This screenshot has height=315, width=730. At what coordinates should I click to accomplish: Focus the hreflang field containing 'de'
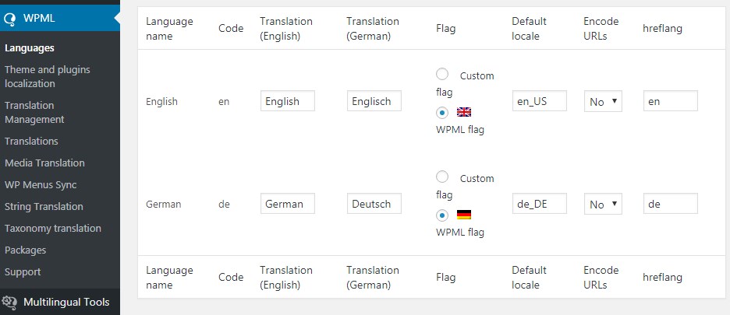671,204
